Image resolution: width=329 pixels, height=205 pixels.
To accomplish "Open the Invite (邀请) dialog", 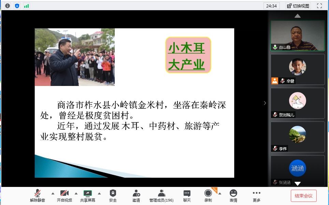I will [136, 196].
